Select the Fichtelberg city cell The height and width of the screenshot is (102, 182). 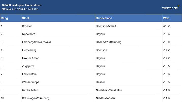[x=29, y=50]
